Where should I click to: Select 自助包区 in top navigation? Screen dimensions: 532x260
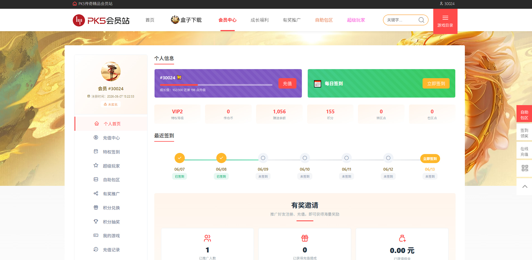324,20
